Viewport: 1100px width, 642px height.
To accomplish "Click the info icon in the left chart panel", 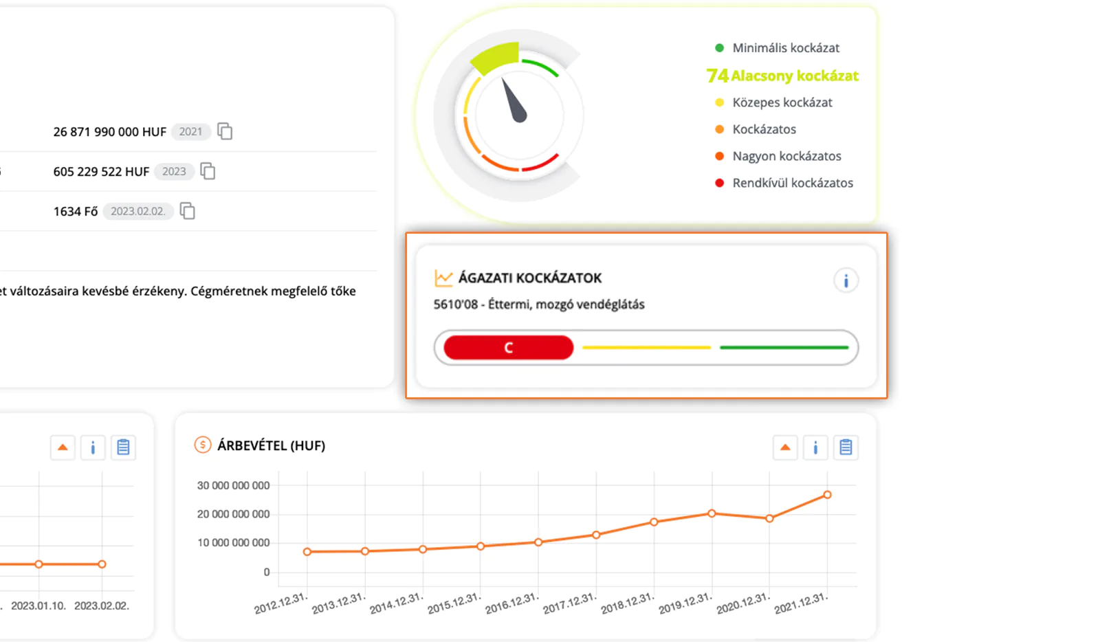I will tap(93, 447).
